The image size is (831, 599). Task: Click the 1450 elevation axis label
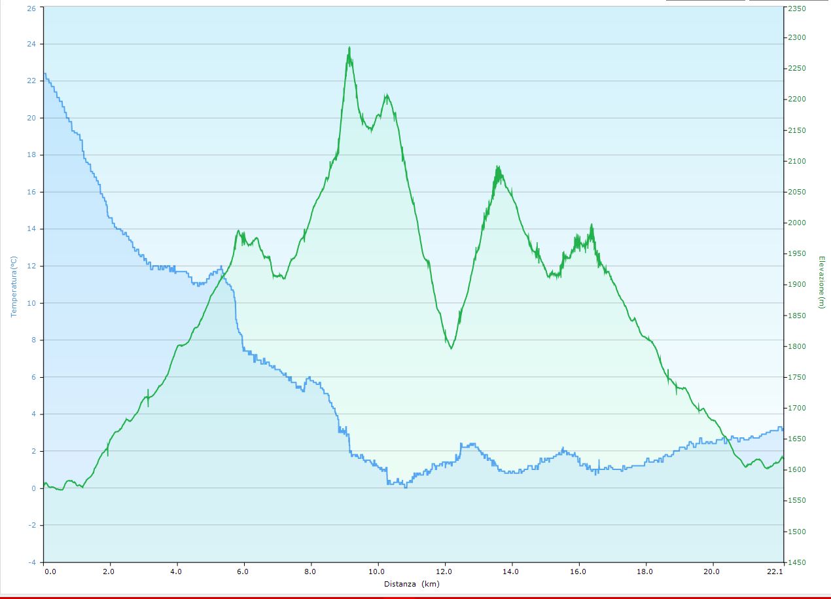[x=796, y=562]
